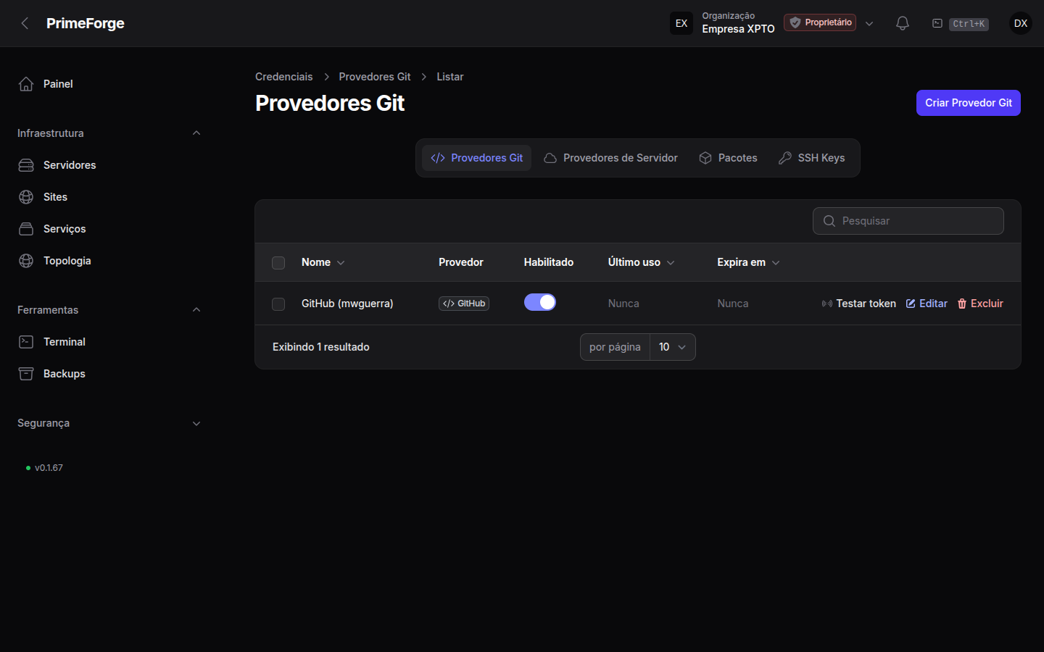Click the Credenciais breadcrumb
This screenshot has height=652, width=1044.
pos(284,77)
